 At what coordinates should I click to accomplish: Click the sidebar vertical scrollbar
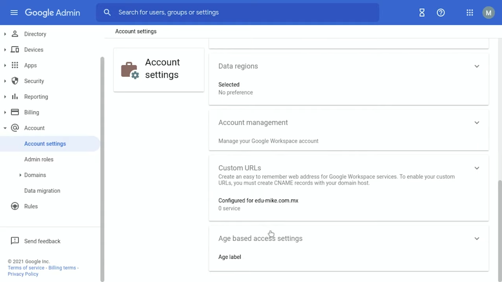click(102, 169)
